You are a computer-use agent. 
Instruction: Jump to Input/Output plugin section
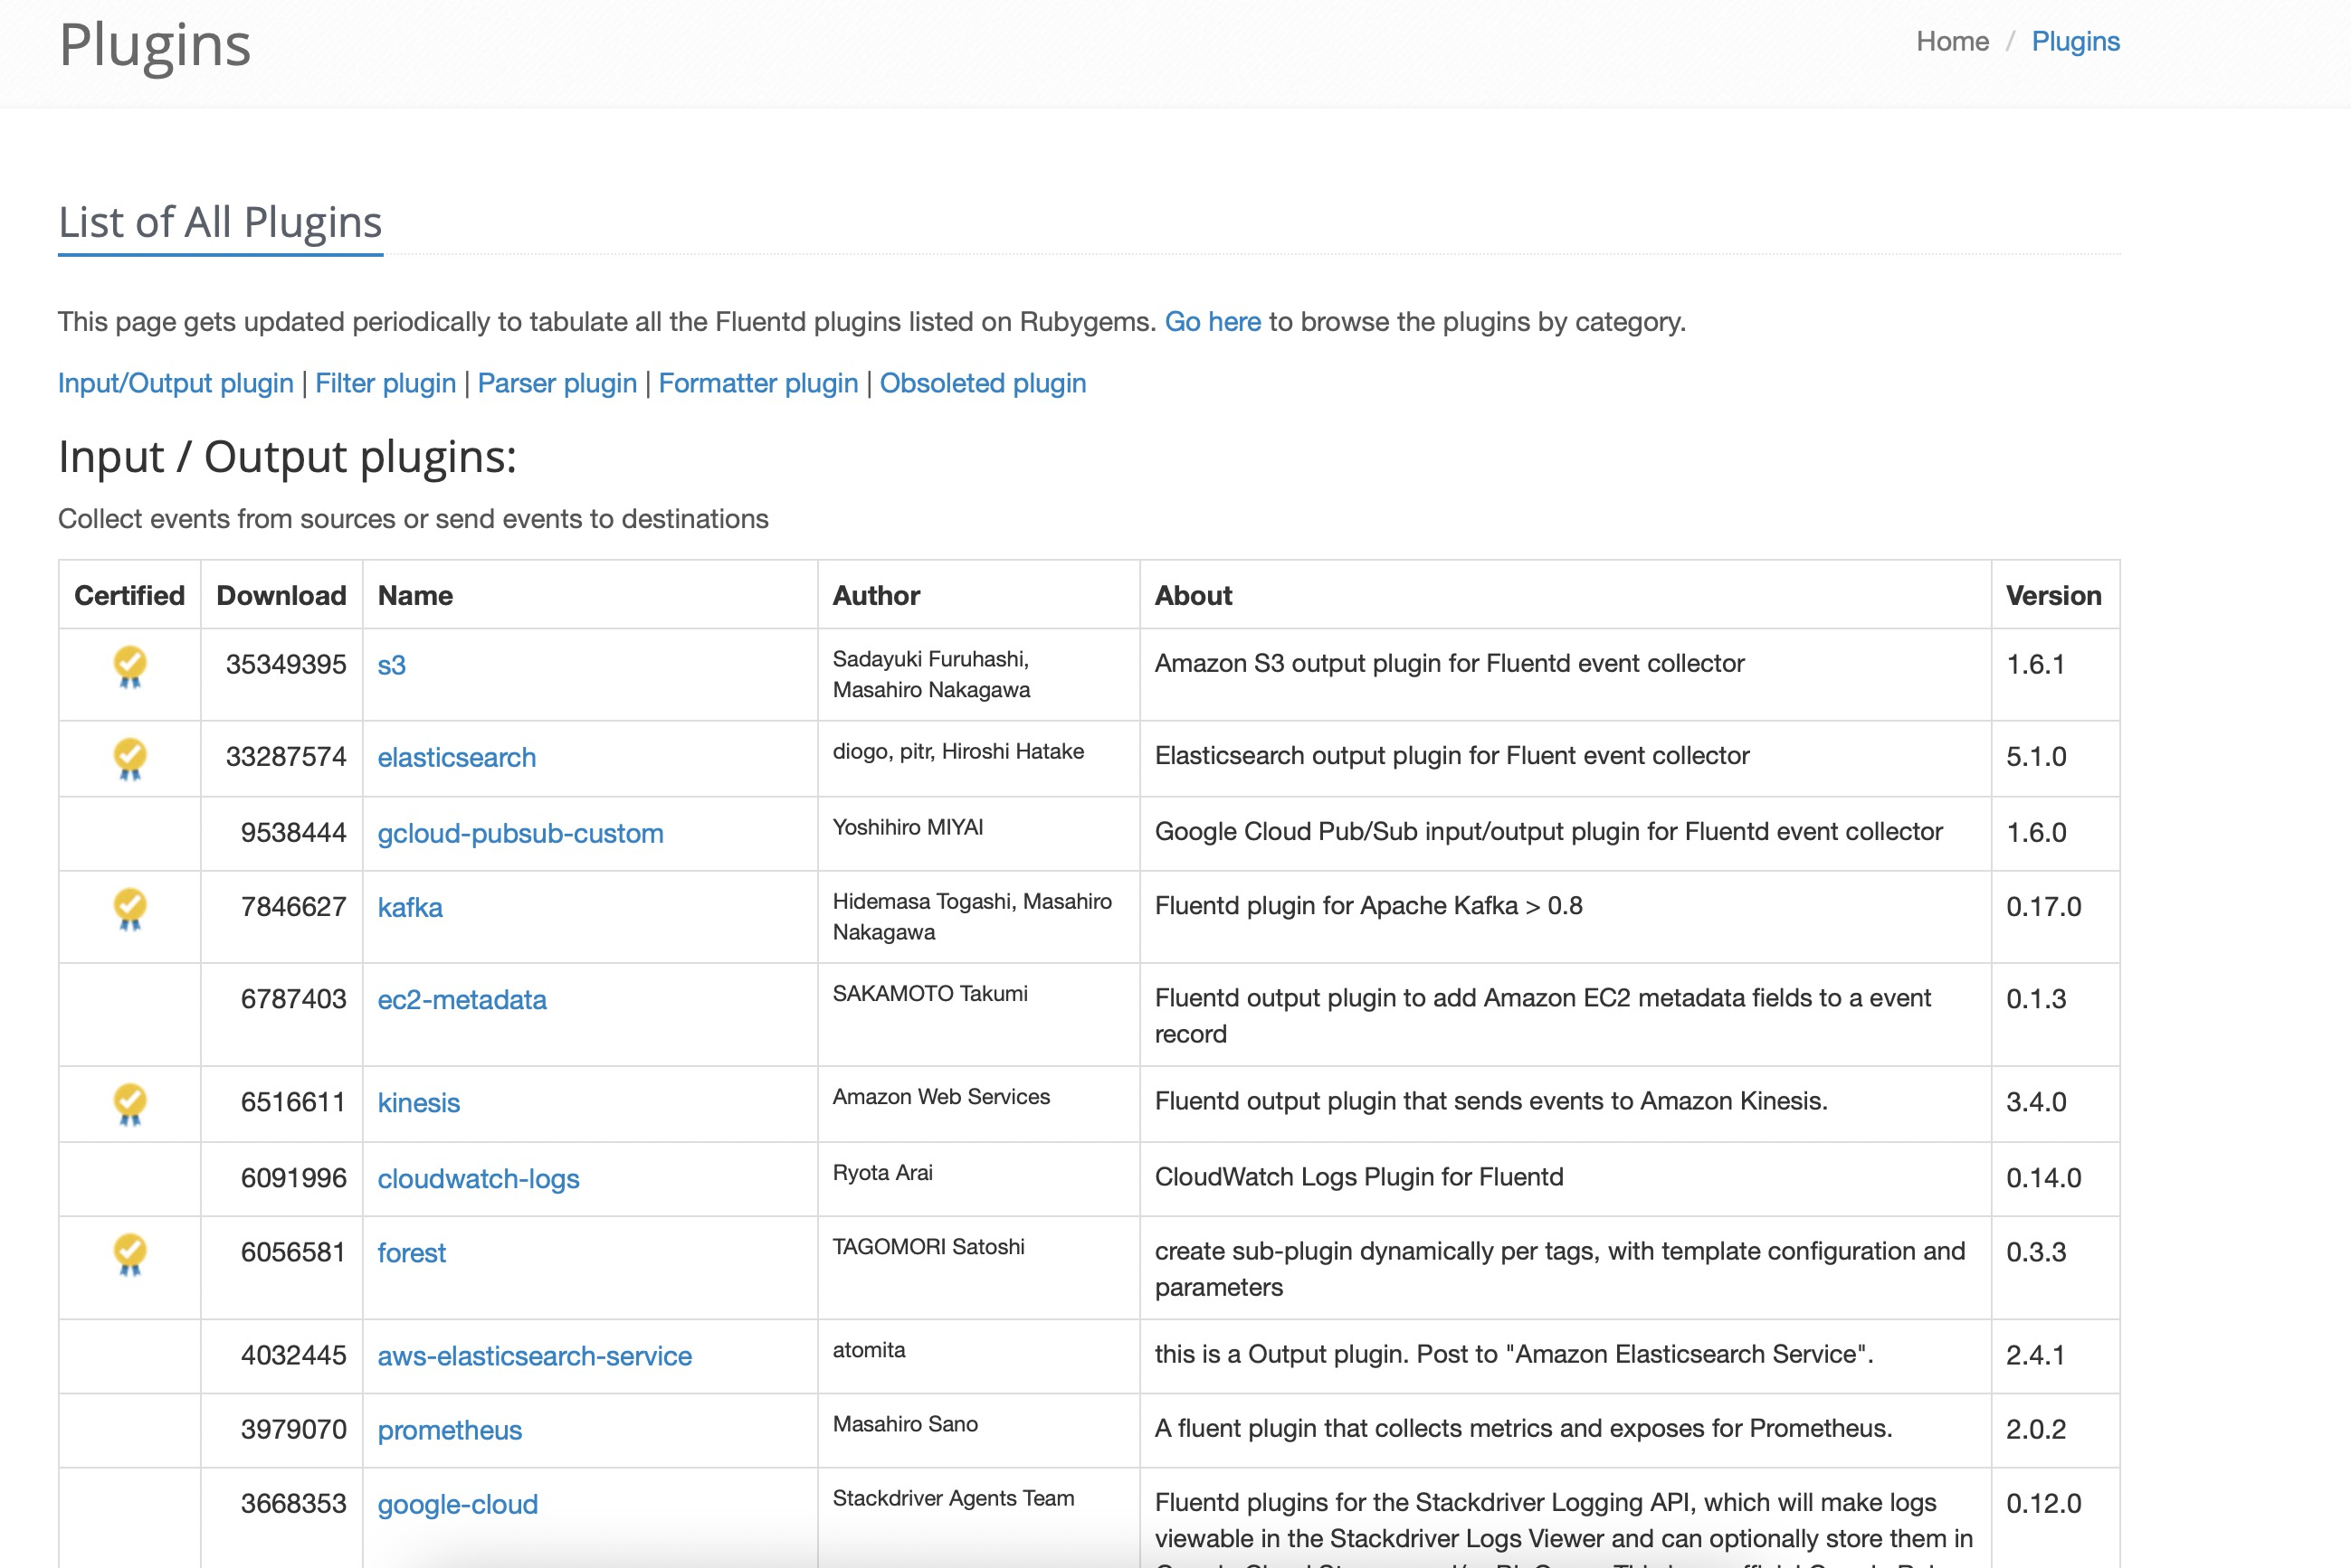pos(175,383)
